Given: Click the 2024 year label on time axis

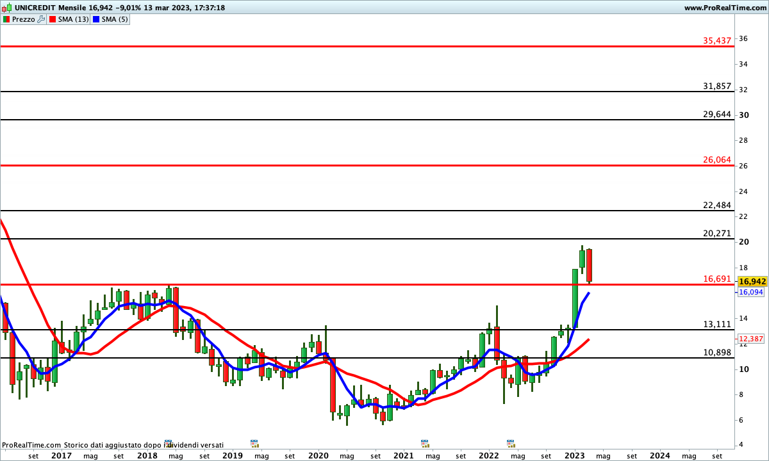Looking at the screenshot, I should (660, 455).
